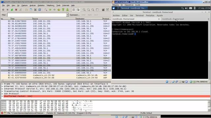
Task: Open capture options toolbar icon
Action: (7, 10)
